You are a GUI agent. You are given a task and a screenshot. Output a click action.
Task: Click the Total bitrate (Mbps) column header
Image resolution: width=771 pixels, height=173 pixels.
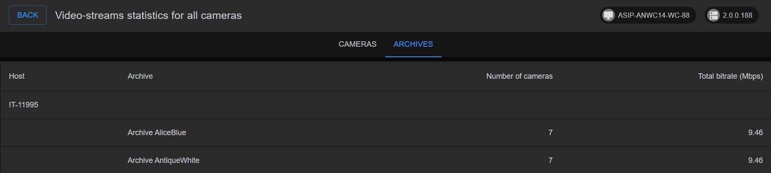pyautogui.click(x=730, y=76)
